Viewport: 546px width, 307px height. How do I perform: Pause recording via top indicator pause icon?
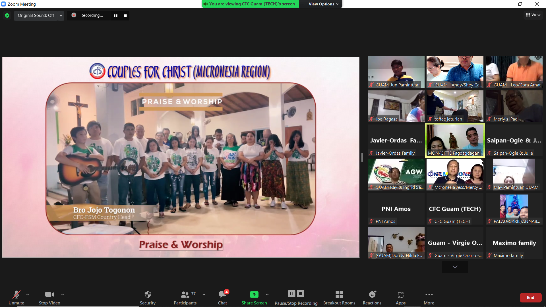click(116, 16)
